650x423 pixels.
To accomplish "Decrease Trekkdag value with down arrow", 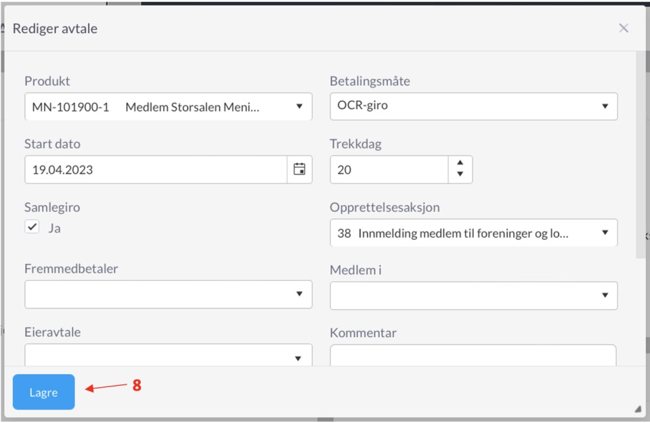I will 460,174.
